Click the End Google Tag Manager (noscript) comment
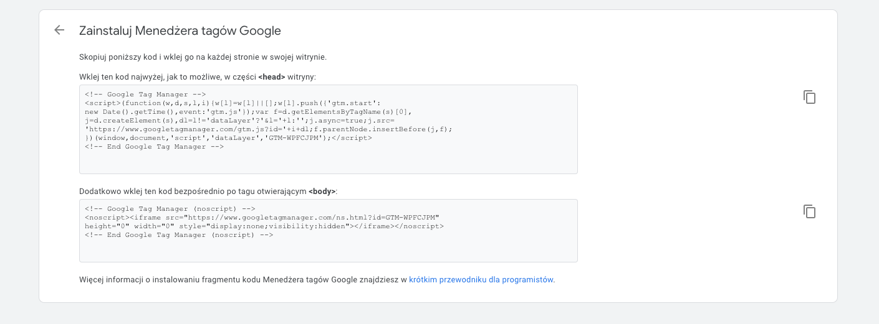The height and width of the screenshot is (324, 879). pos(179,235)
